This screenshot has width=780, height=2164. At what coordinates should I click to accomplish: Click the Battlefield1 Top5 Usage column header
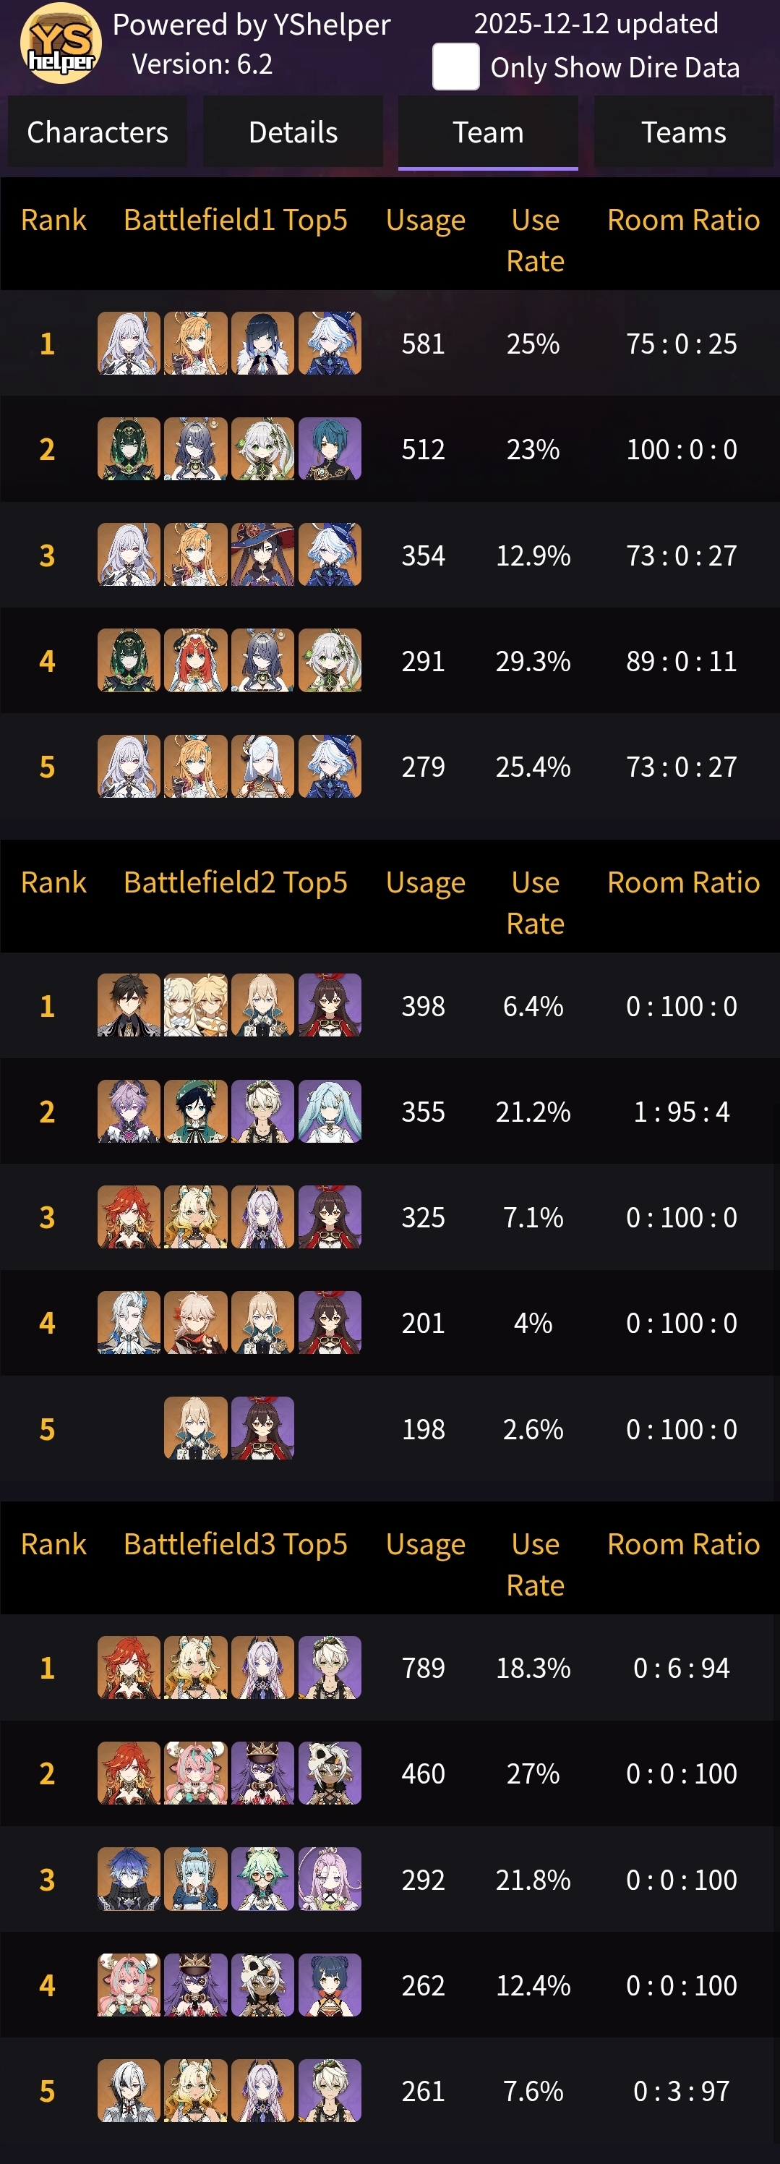[x=426, y=220]
